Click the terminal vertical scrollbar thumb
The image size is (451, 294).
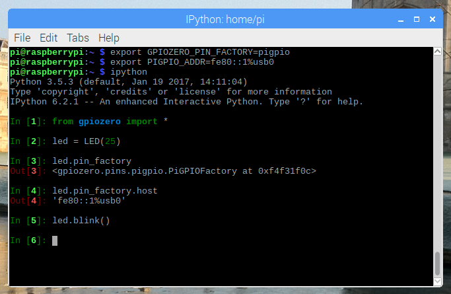click(438, 264)
